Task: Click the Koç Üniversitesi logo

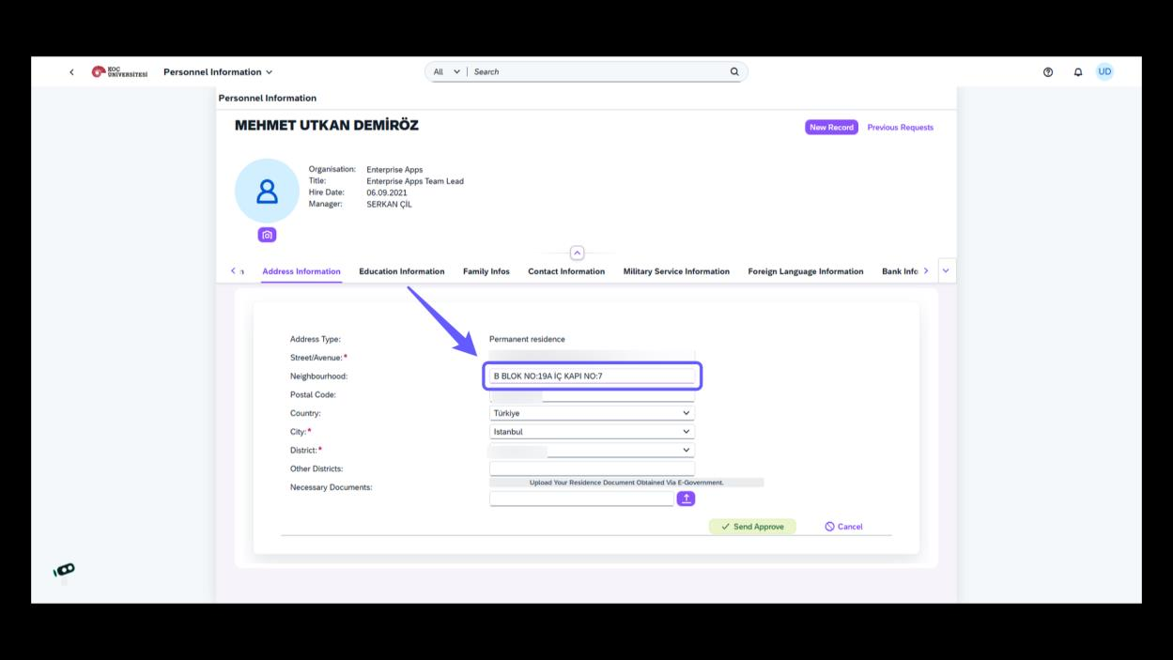Action: 119,72
